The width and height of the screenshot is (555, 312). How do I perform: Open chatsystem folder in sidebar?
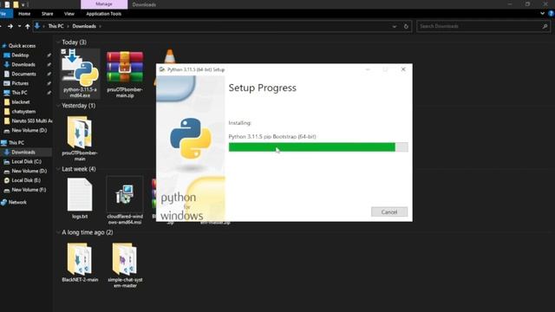tap(23, 112)
